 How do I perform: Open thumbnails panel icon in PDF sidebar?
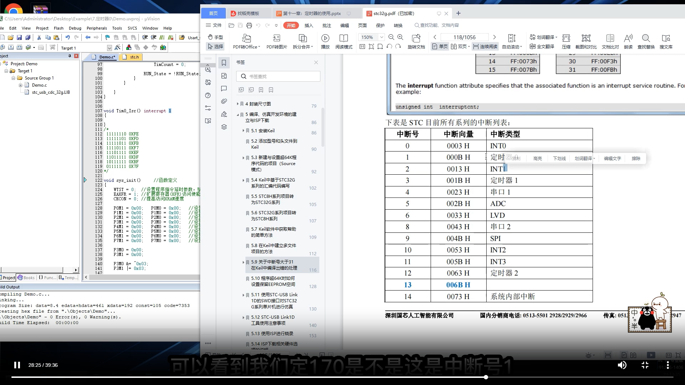tap(224, 76)
